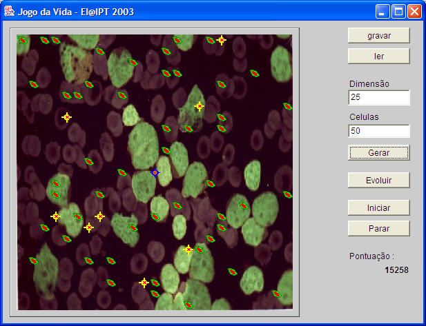Select the leftmost yellow cross marker
Image resolution: width=426 pixels, height=326 pixels.
click(x=56, y=216)
